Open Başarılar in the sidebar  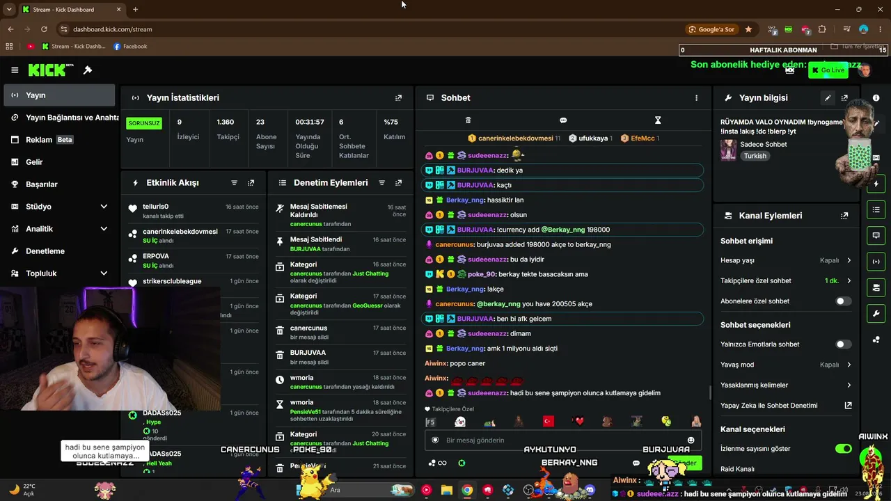tap(59, 184)
